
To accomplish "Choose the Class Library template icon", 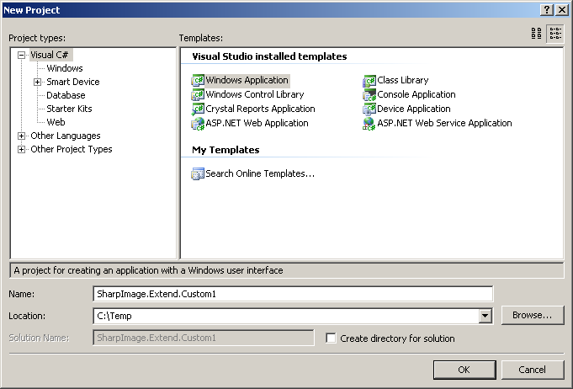I will [x=369, y=81].
